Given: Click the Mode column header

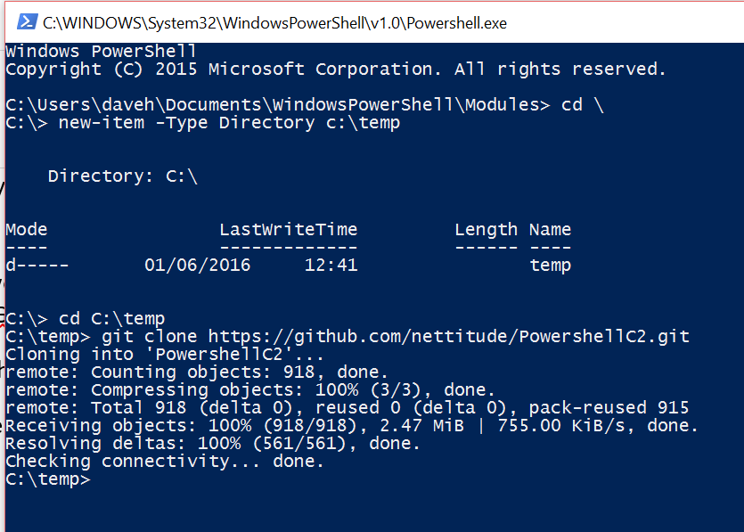Looking at the screenshot, I should coord(27,230).
